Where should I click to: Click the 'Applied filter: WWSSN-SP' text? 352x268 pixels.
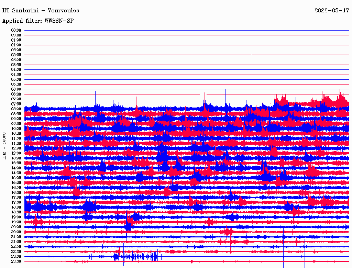coord(38,21)
